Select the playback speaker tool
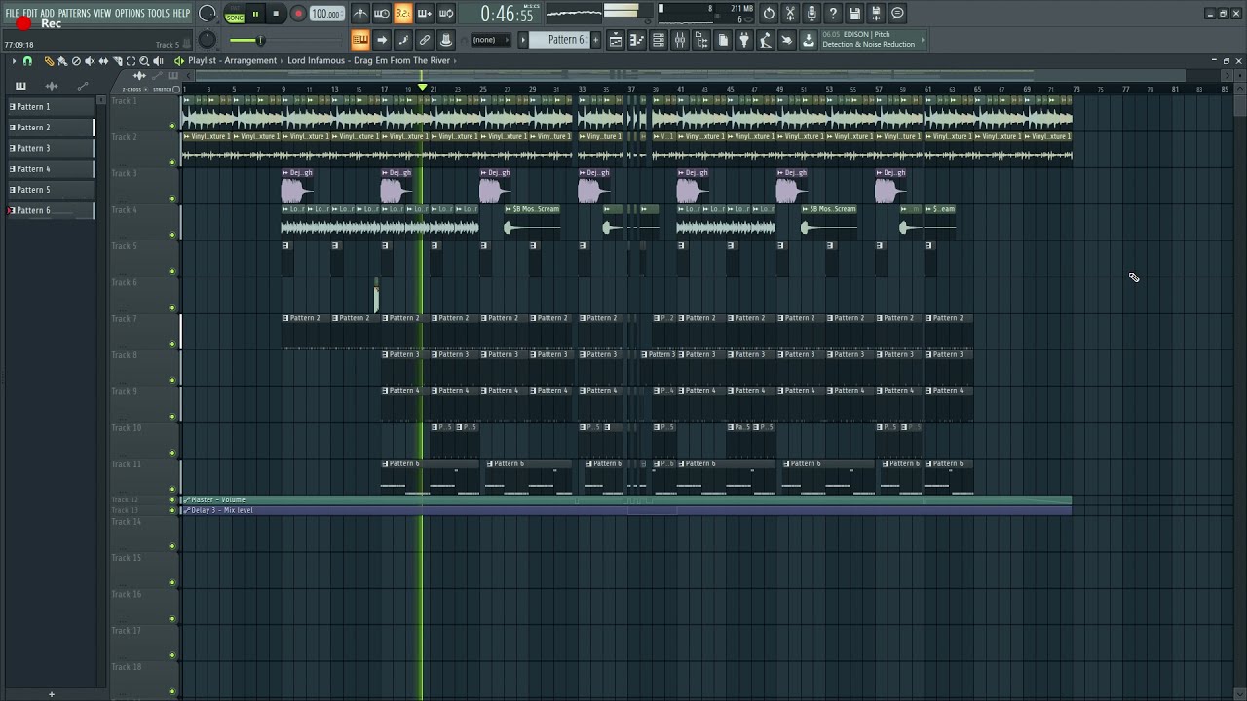This screenshot has width=1247, height=701. point(158,61)
